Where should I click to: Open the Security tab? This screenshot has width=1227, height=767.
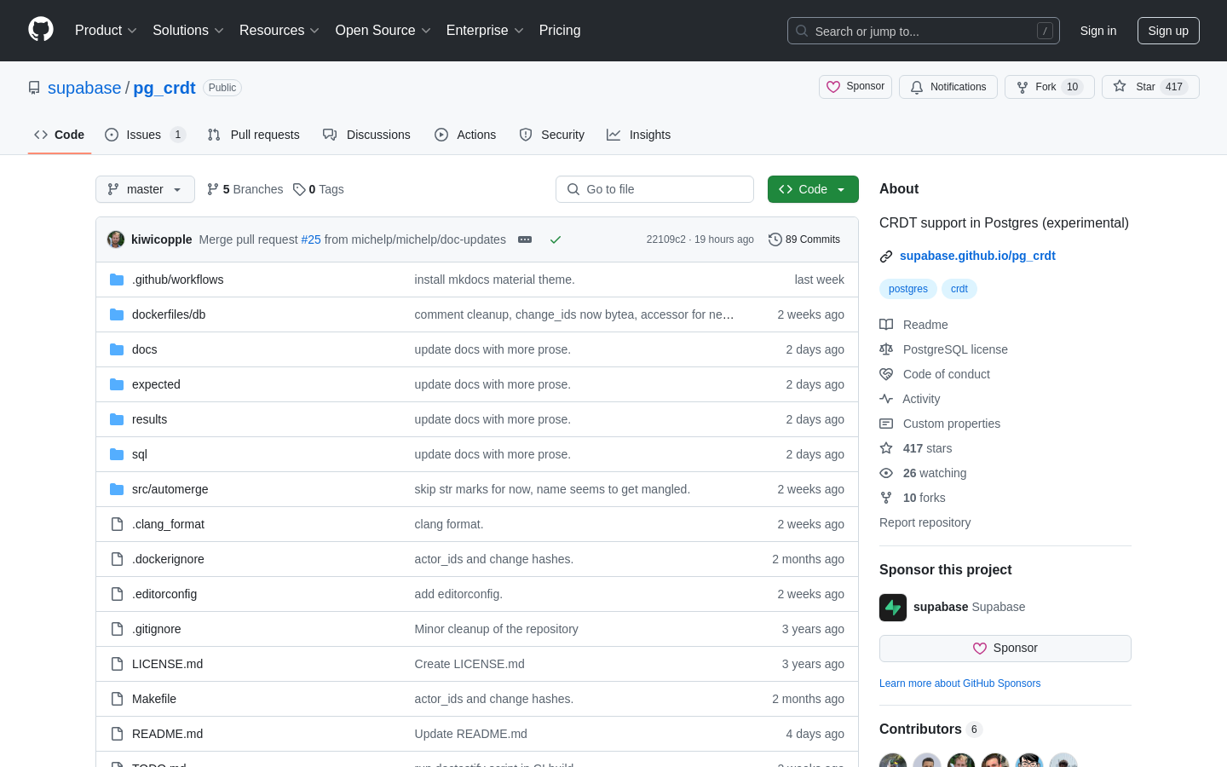(552, 135)
